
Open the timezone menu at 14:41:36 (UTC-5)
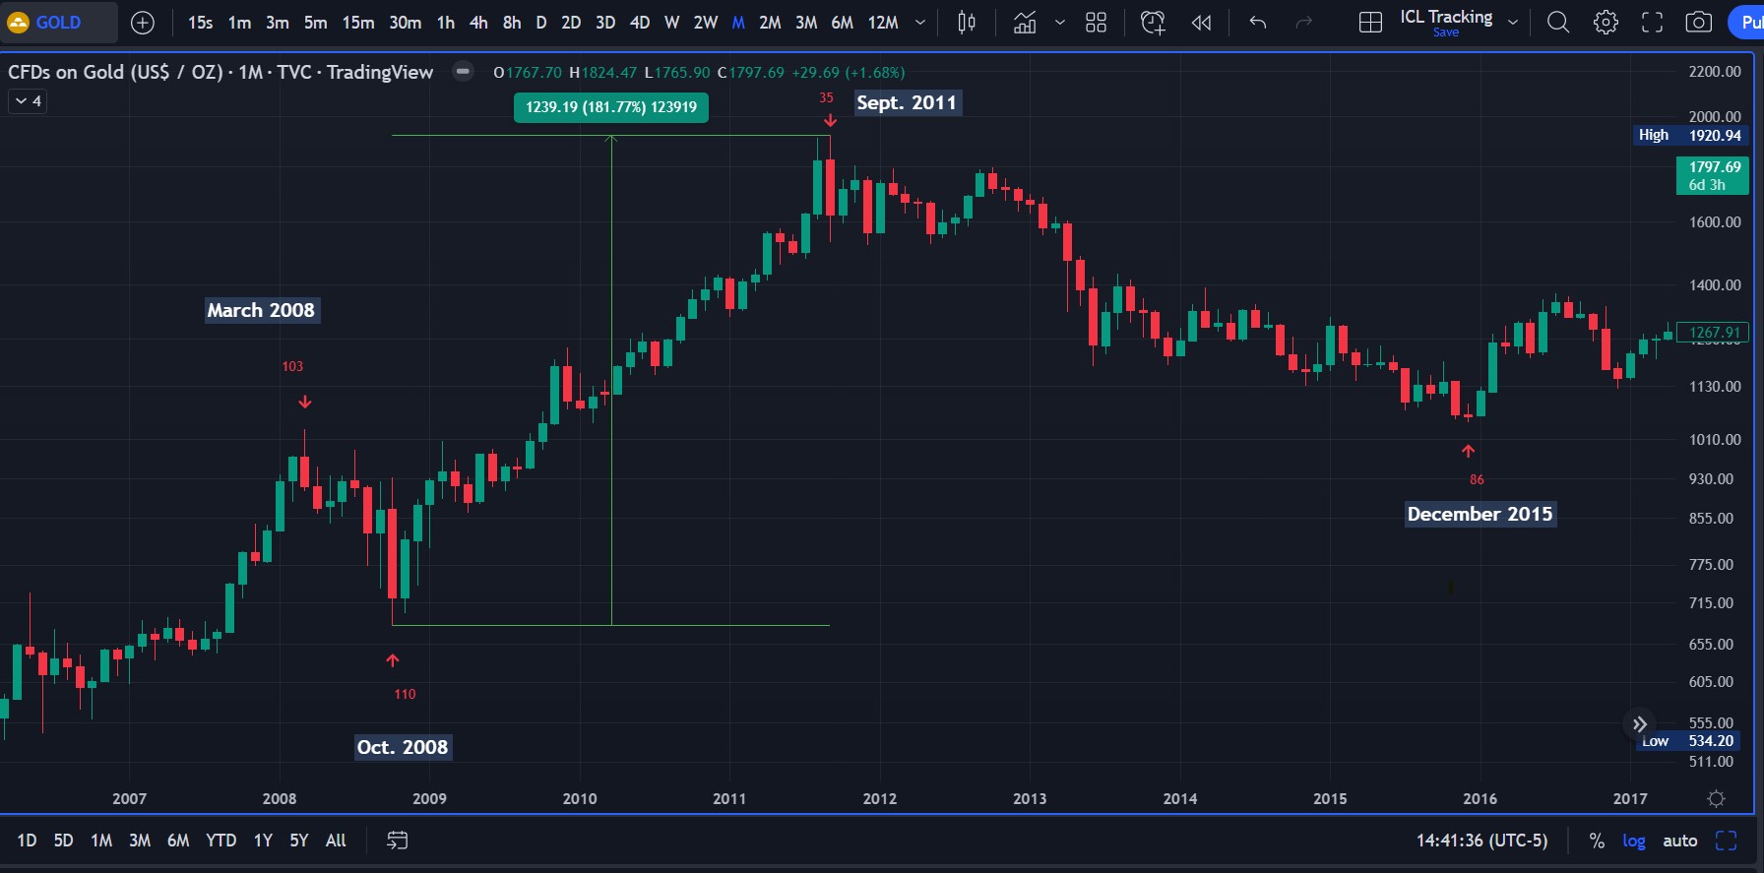(x=1481, y=841)
